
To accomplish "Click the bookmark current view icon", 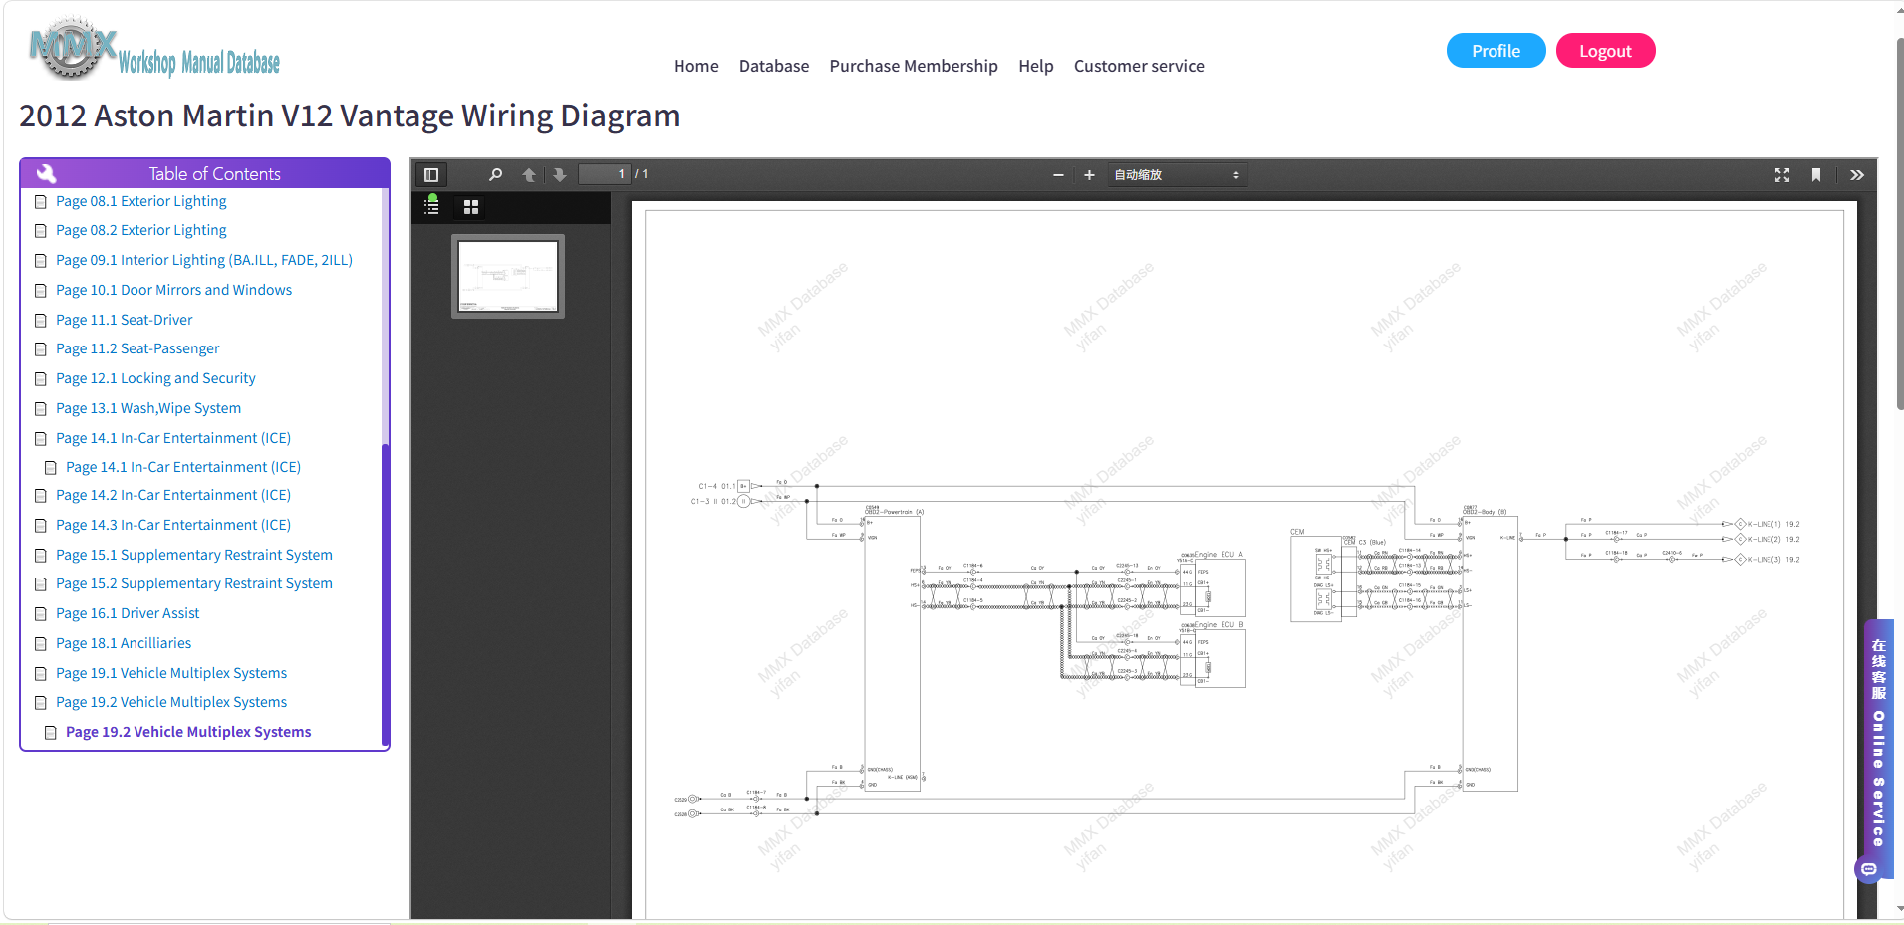I will (1816, 175).
